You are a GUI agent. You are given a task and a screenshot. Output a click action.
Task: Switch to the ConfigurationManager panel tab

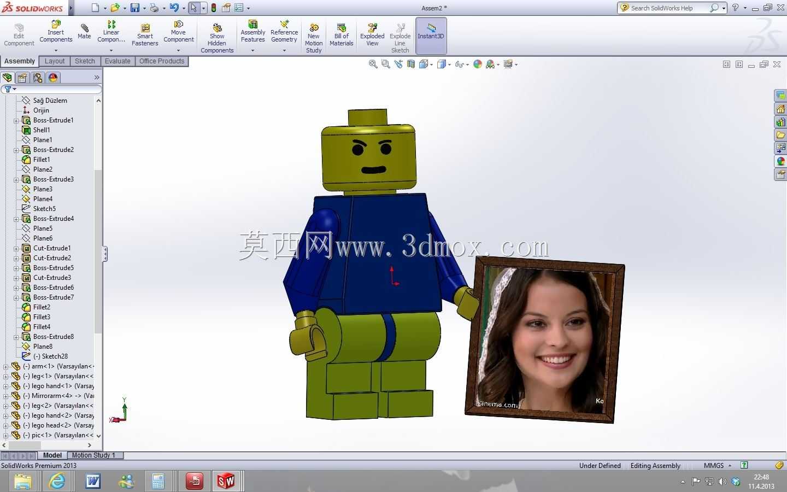(38, 78)
